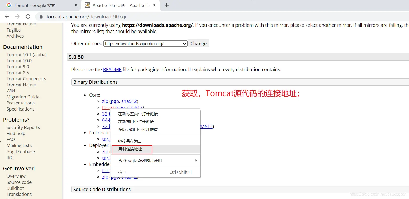The width and height of the screenshot is (409, 199).
Task: Click the browser back arrow
Action: (7, 17)
